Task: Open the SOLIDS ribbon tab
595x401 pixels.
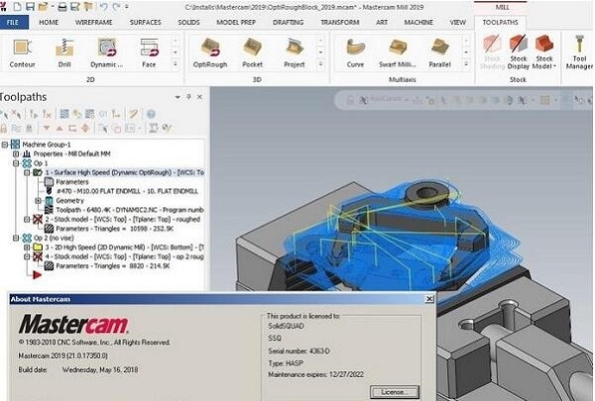Action: coord(188,23)
